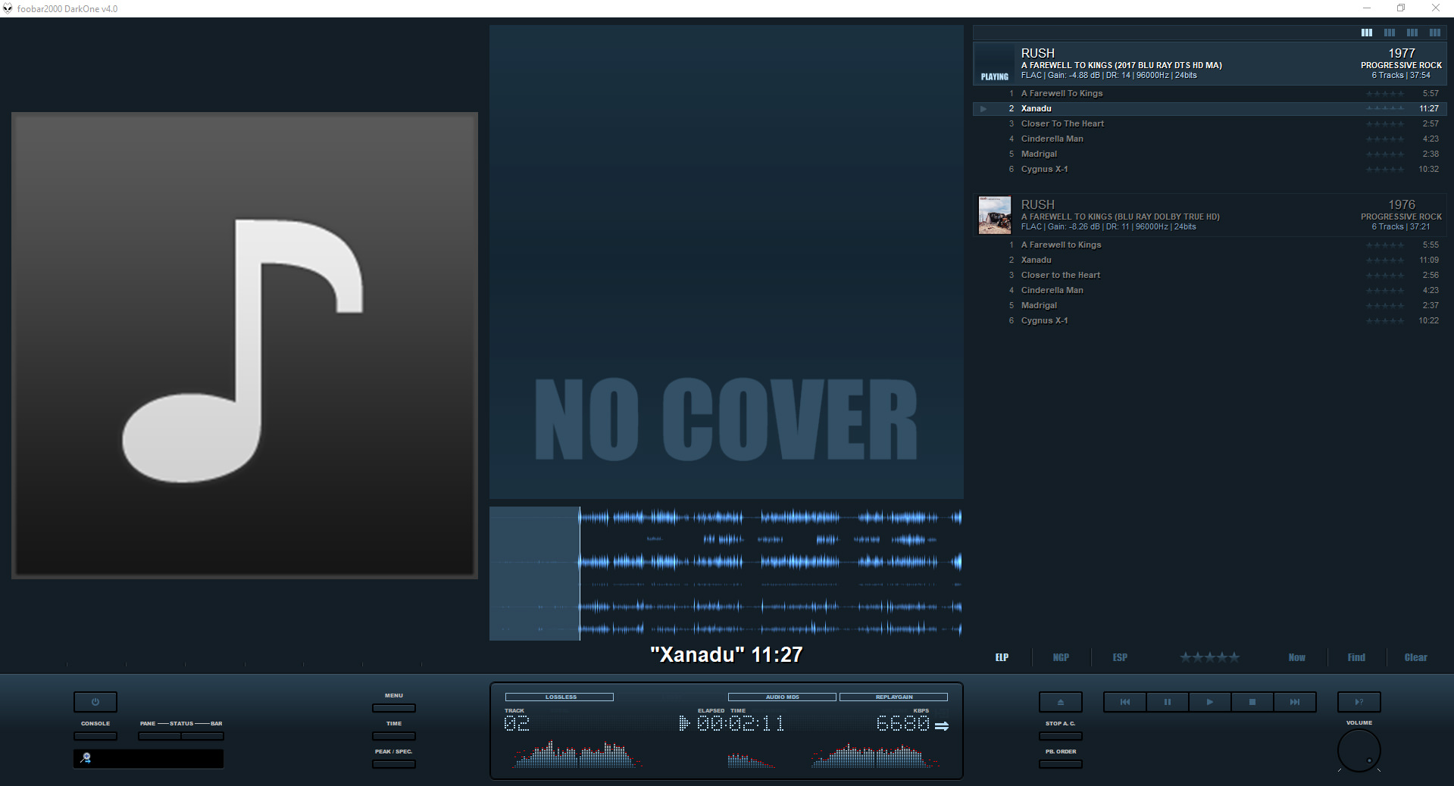
Task: Toggle Stop A.C. button
Action: pos(1061,735)
